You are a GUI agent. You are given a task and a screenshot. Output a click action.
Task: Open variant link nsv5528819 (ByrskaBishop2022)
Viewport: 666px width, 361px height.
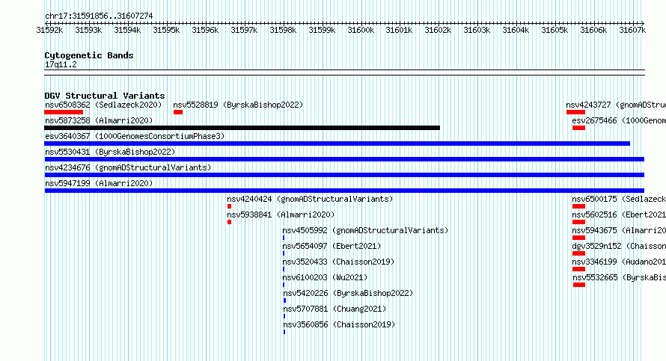point(238,105)
